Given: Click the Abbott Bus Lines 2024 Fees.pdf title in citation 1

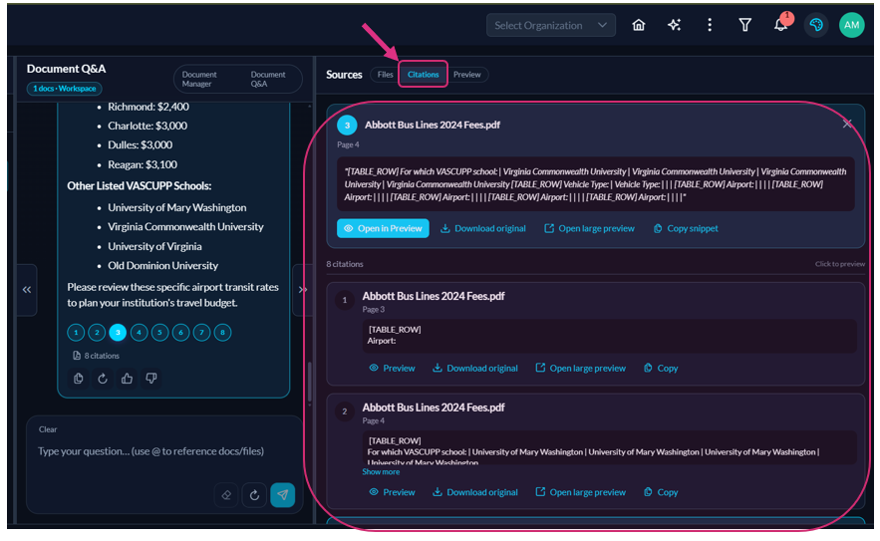Looking at the screenshot, I should point(434,296).
